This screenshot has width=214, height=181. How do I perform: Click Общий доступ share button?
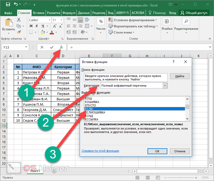tap(194, 13)
